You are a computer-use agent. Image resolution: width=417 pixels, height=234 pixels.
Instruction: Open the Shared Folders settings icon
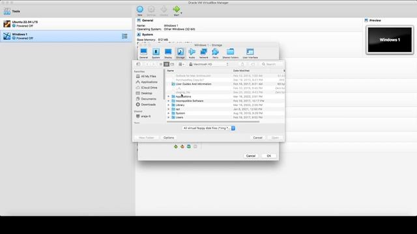point(231,53)
